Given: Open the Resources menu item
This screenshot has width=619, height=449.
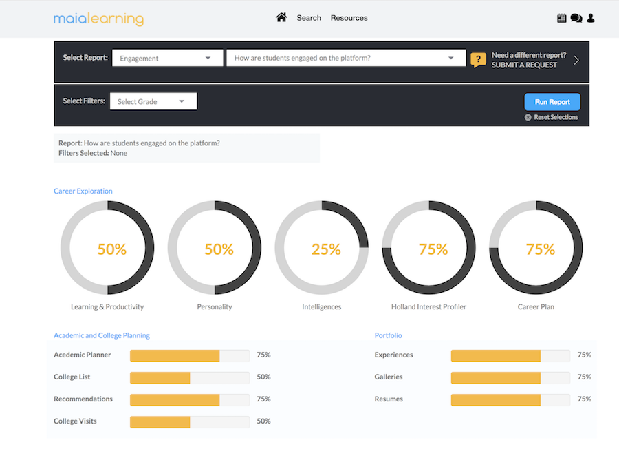Looking at the screenshot, I should (x=349, y=18).
